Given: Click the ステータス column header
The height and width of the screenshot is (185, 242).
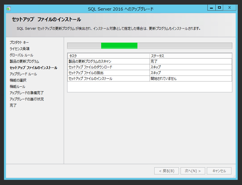Looking at the screenshot, I should [191, 56].
